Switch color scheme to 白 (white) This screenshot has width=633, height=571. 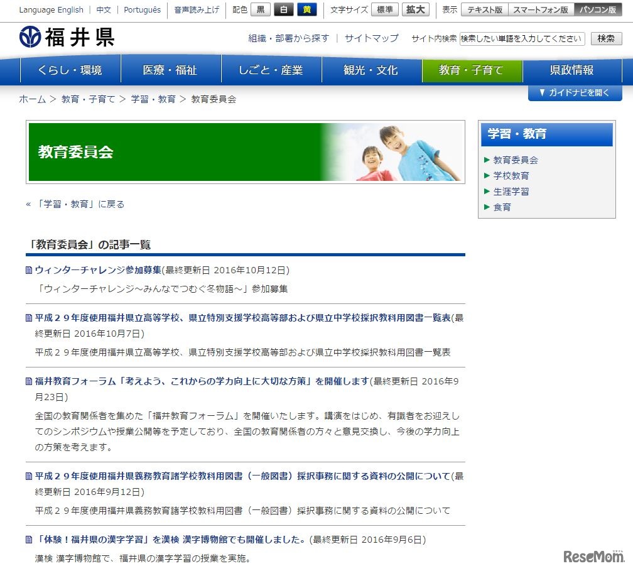(x=283, y=9)
